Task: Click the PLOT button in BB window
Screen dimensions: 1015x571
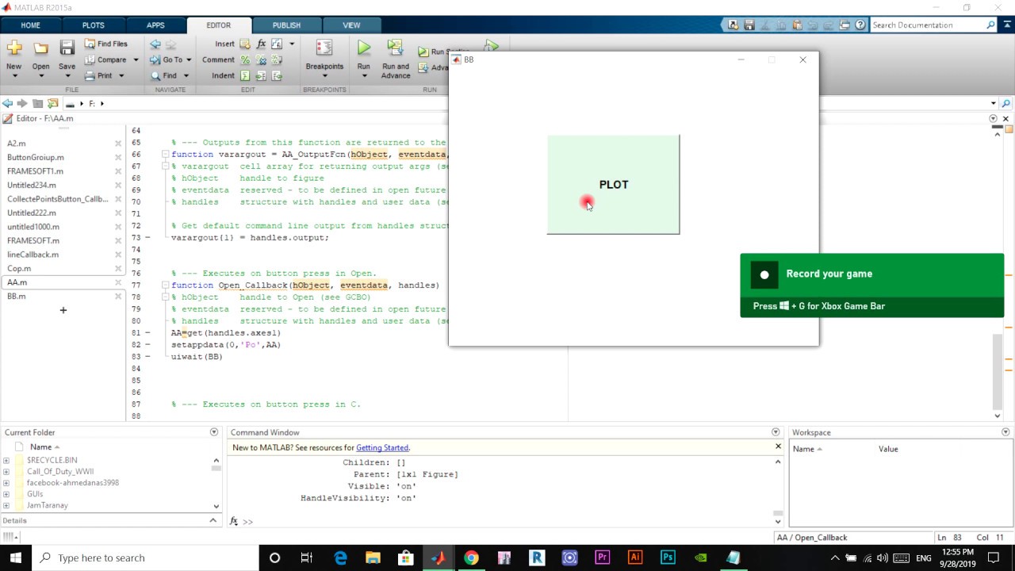Action: pyautogui.click(x=613, y=185)
